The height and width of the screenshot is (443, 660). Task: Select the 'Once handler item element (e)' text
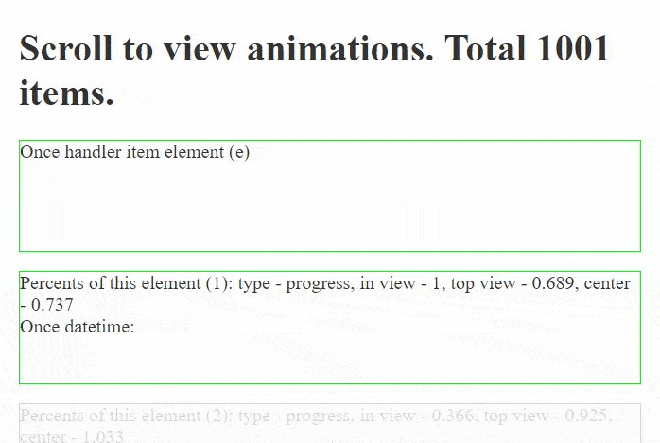pyautogui.click(x=134, y=152)
